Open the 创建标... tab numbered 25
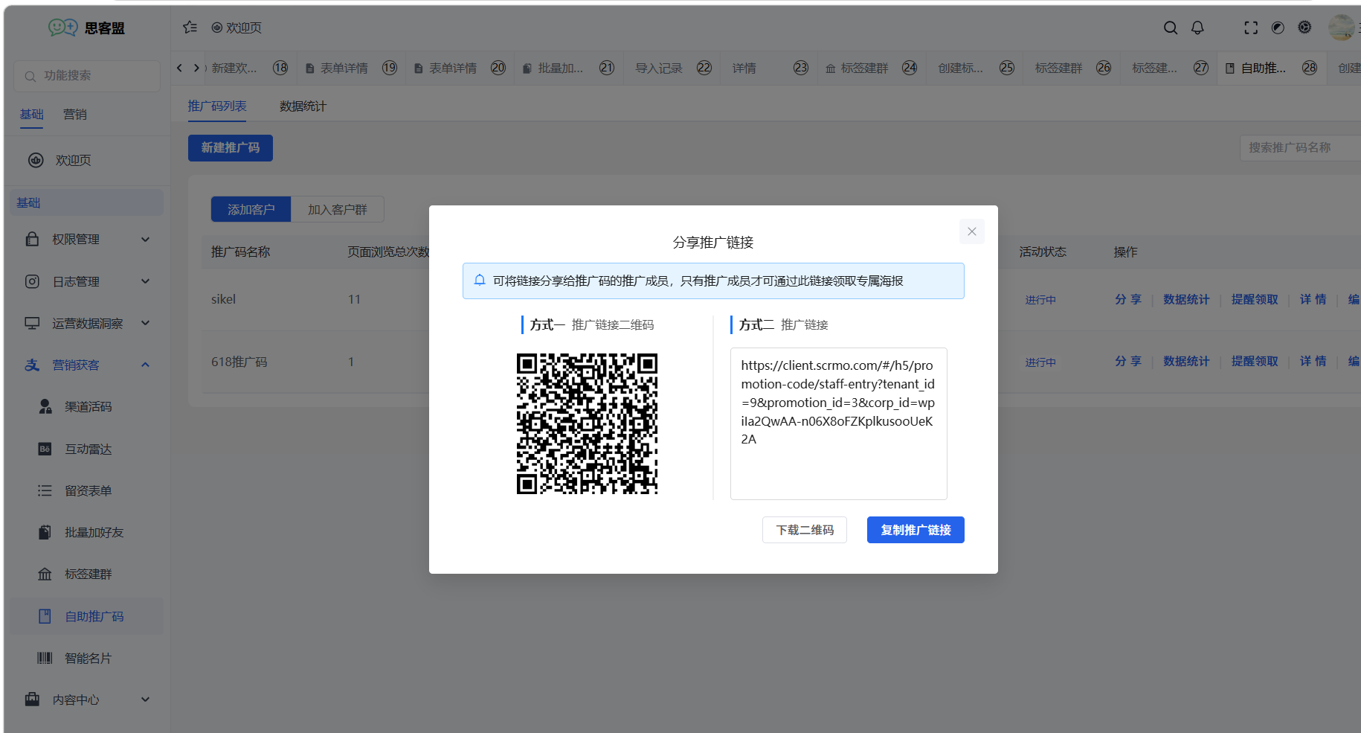Viewport: 1361px width, 733px height. 975,68
